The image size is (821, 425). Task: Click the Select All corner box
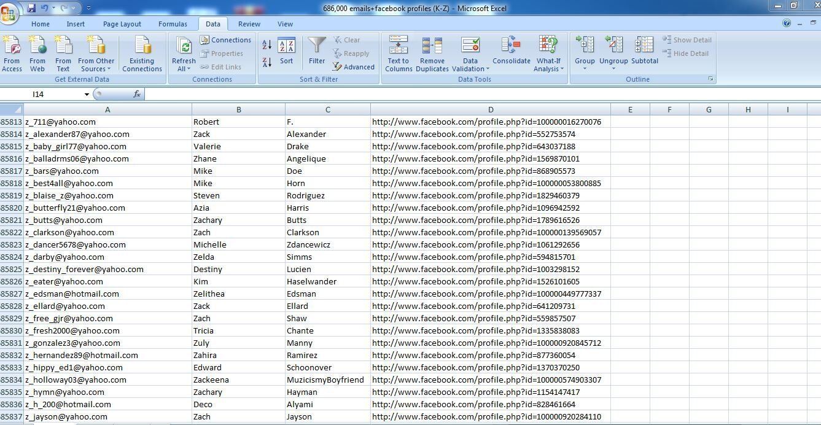11,109
